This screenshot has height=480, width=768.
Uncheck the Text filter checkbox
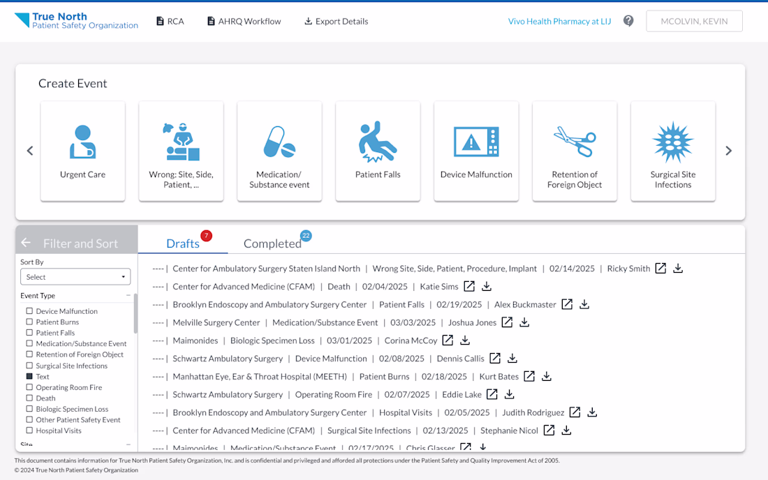tap(29, 376)
